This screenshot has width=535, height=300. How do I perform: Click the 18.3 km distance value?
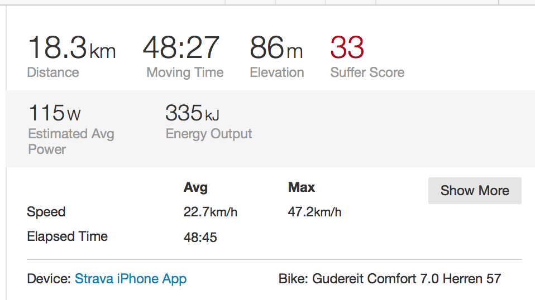tap(71, 47)
